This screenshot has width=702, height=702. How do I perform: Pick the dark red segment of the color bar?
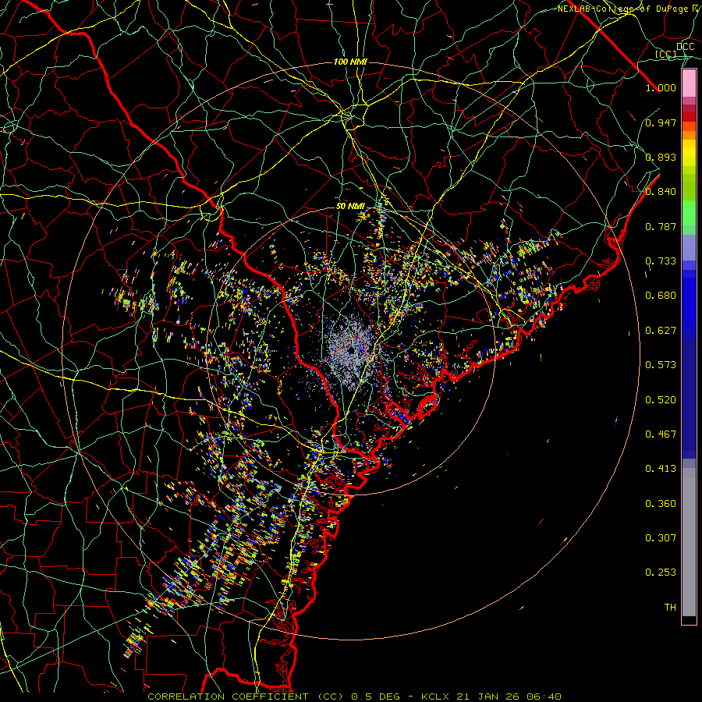(x=689, y=116)
